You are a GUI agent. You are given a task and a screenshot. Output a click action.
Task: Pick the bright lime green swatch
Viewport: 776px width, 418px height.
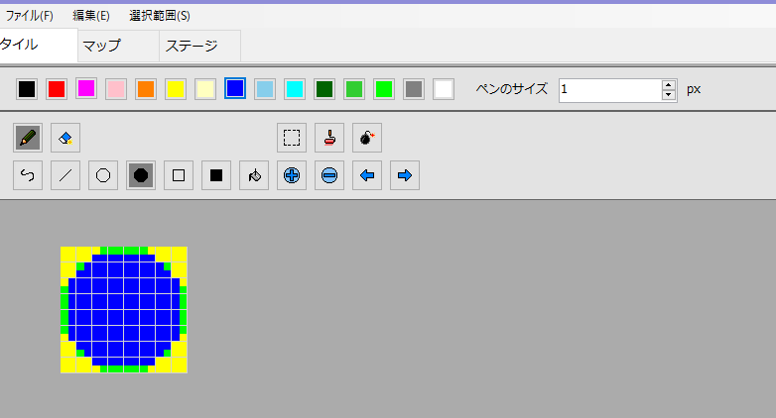coord(384,89)
